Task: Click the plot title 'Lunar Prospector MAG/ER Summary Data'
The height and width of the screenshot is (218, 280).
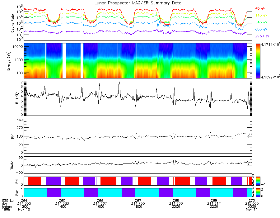Action: click(138, 3)
